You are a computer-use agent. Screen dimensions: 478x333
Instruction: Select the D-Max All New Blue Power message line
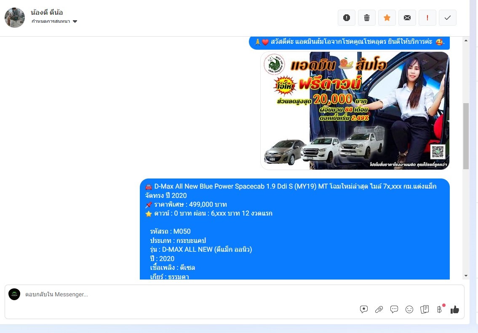pos(291,191)
